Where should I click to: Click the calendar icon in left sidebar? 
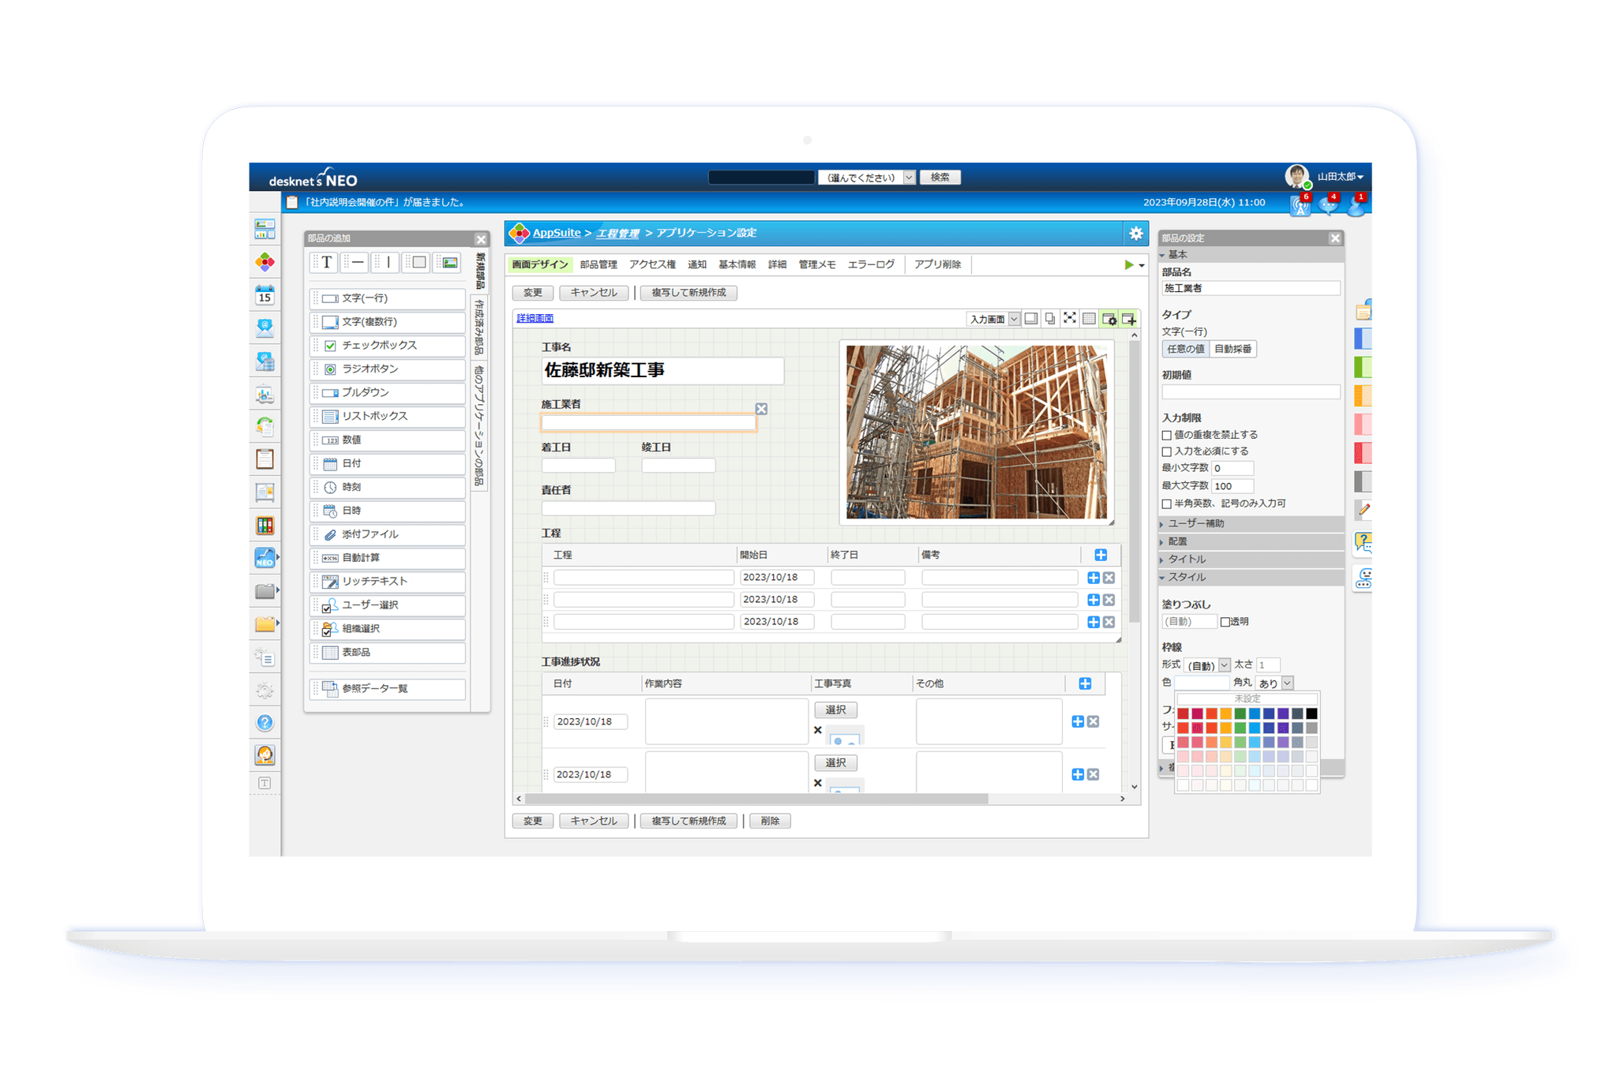point(264,295)
